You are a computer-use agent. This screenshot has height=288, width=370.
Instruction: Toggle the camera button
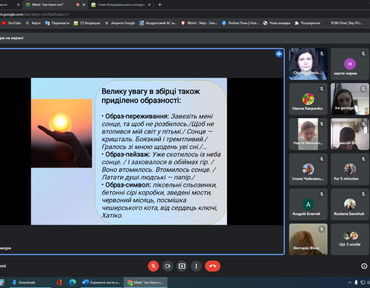[167, 266]
